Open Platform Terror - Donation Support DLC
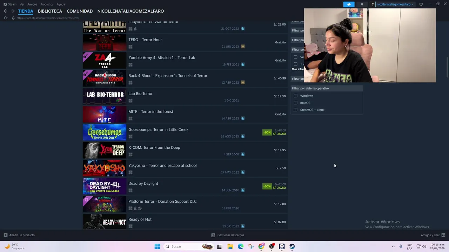Viewport: 449px width, 252px height. [x=185, y=204]
